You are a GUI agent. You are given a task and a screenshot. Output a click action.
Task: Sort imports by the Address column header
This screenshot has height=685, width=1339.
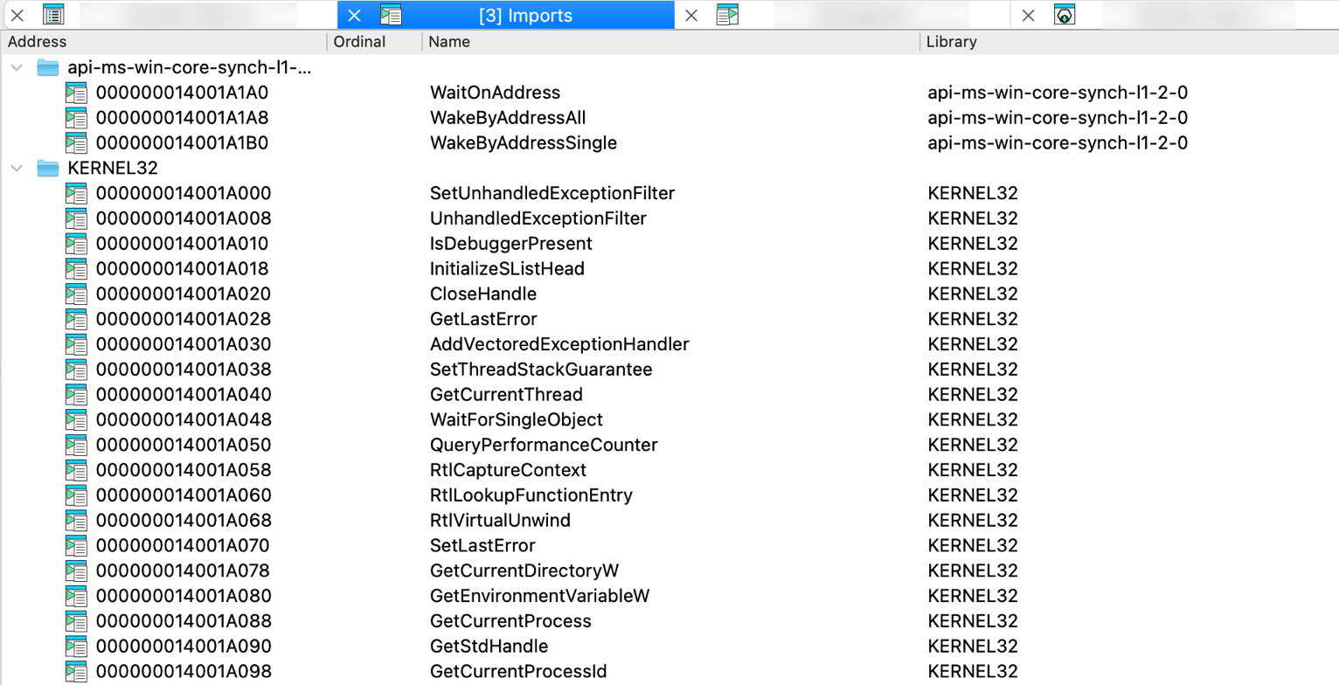click(x=37, y=42)
